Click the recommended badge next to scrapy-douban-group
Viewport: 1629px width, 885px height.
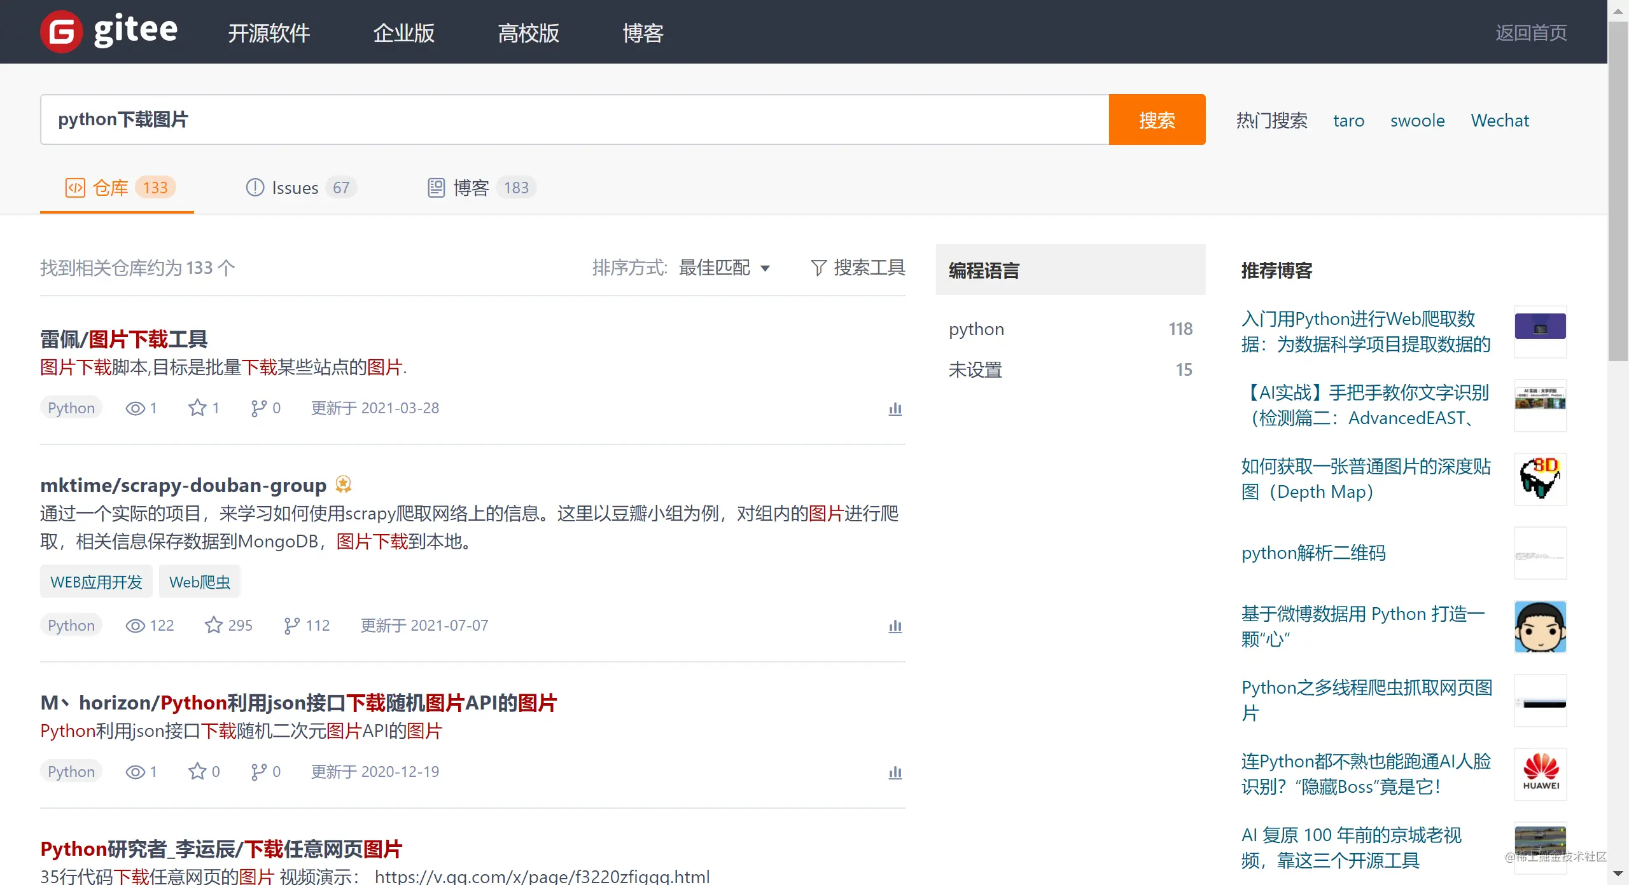click(344, 484)
